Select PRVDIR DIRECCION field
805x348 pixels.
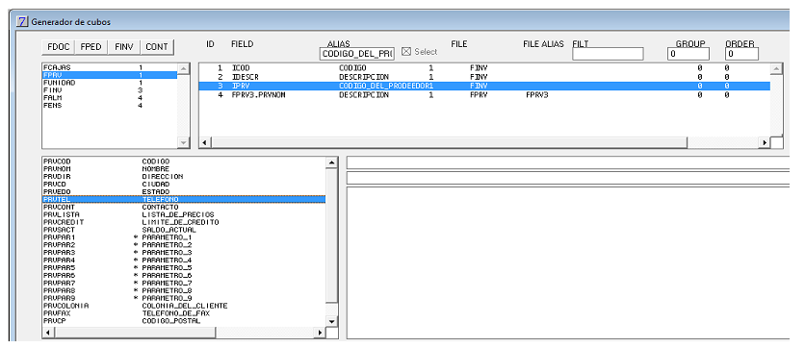click(184, 176)
